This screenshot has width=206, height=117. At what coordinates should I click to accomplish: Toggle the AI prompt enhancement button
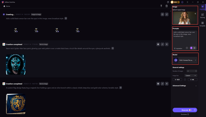coord(191,48)
